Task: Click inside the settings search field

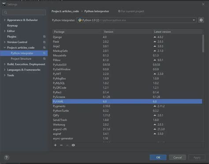Action: point(24,12)
